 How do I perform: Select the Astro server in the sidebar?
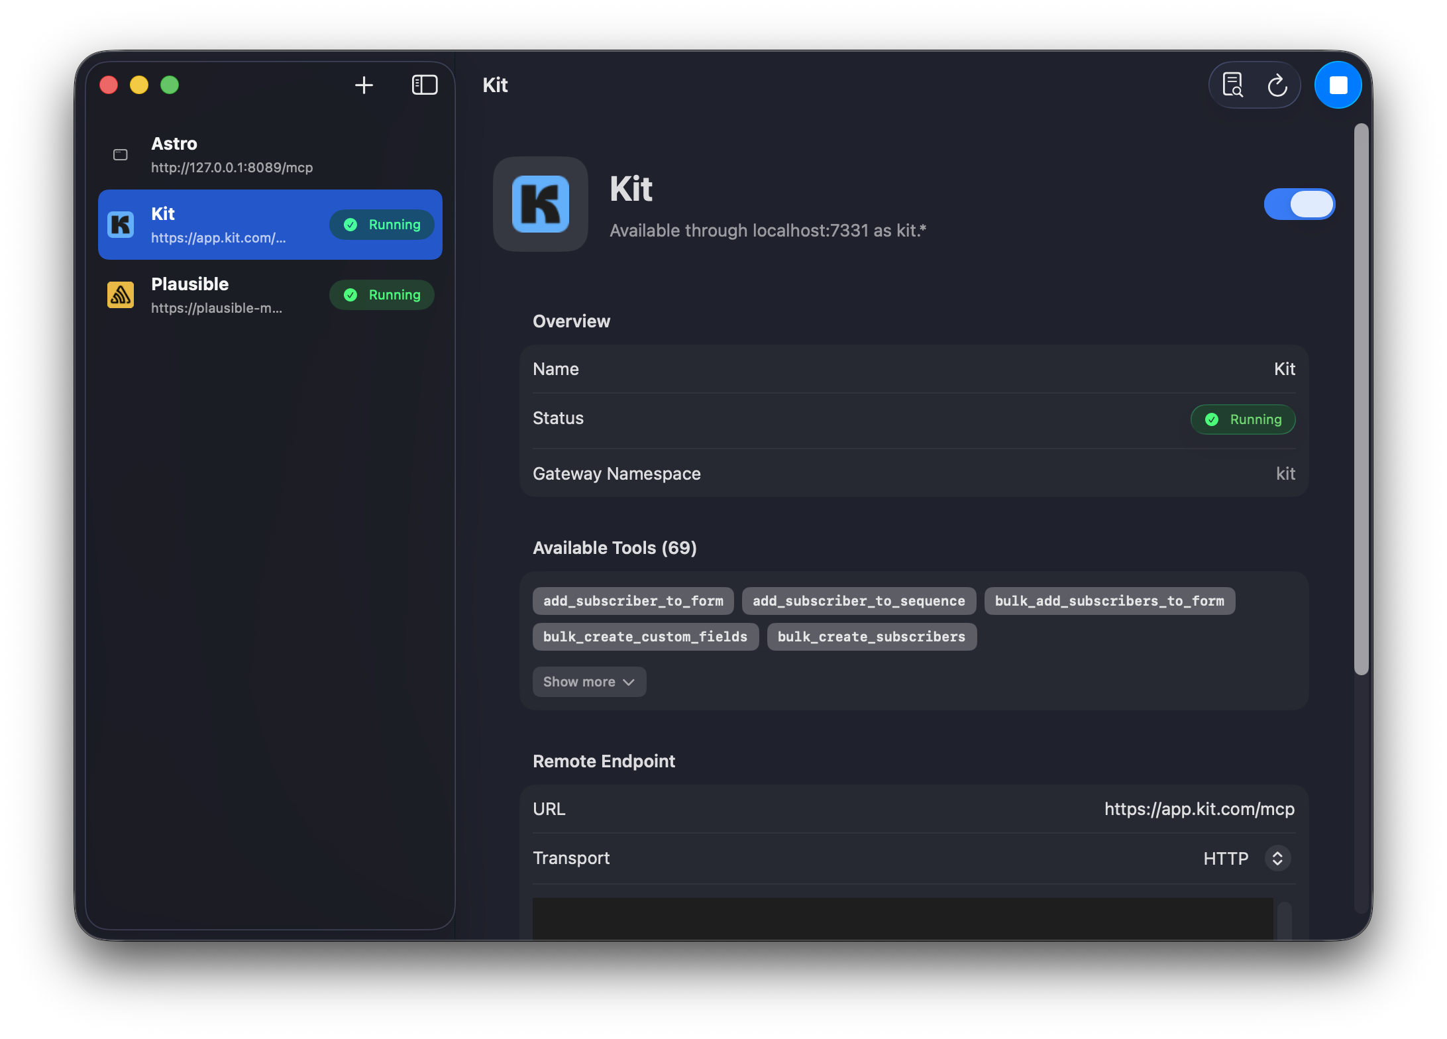point(270,155)
